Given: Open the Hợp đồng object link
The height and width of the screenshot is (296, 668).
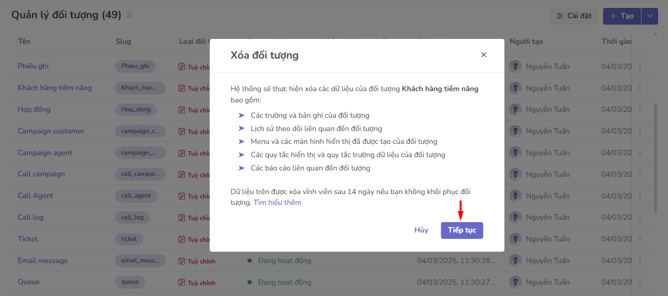Looking at the screenshot, I should (34, 109).
